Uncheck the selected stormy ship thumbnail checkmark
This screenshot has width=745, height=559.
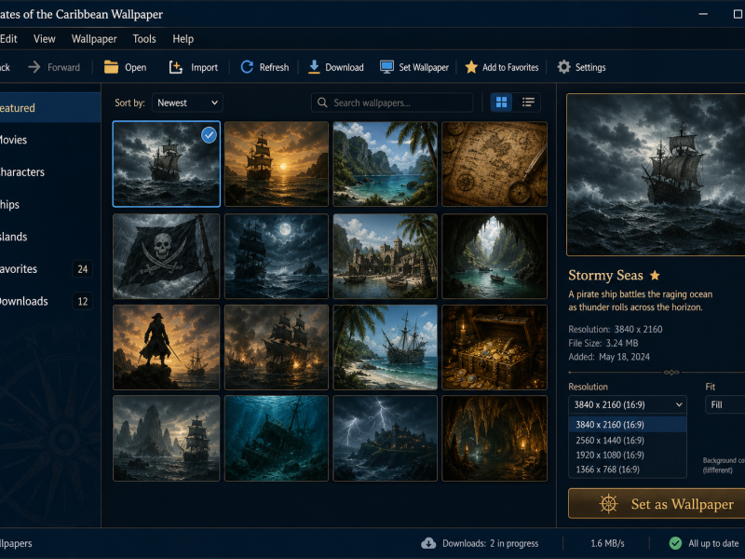(209, 135)
